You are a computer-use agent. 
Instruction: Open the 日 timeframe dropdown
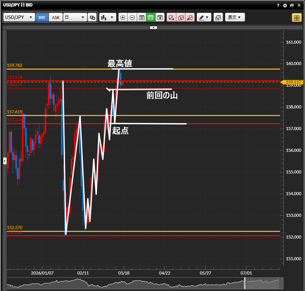pos(75,17)
